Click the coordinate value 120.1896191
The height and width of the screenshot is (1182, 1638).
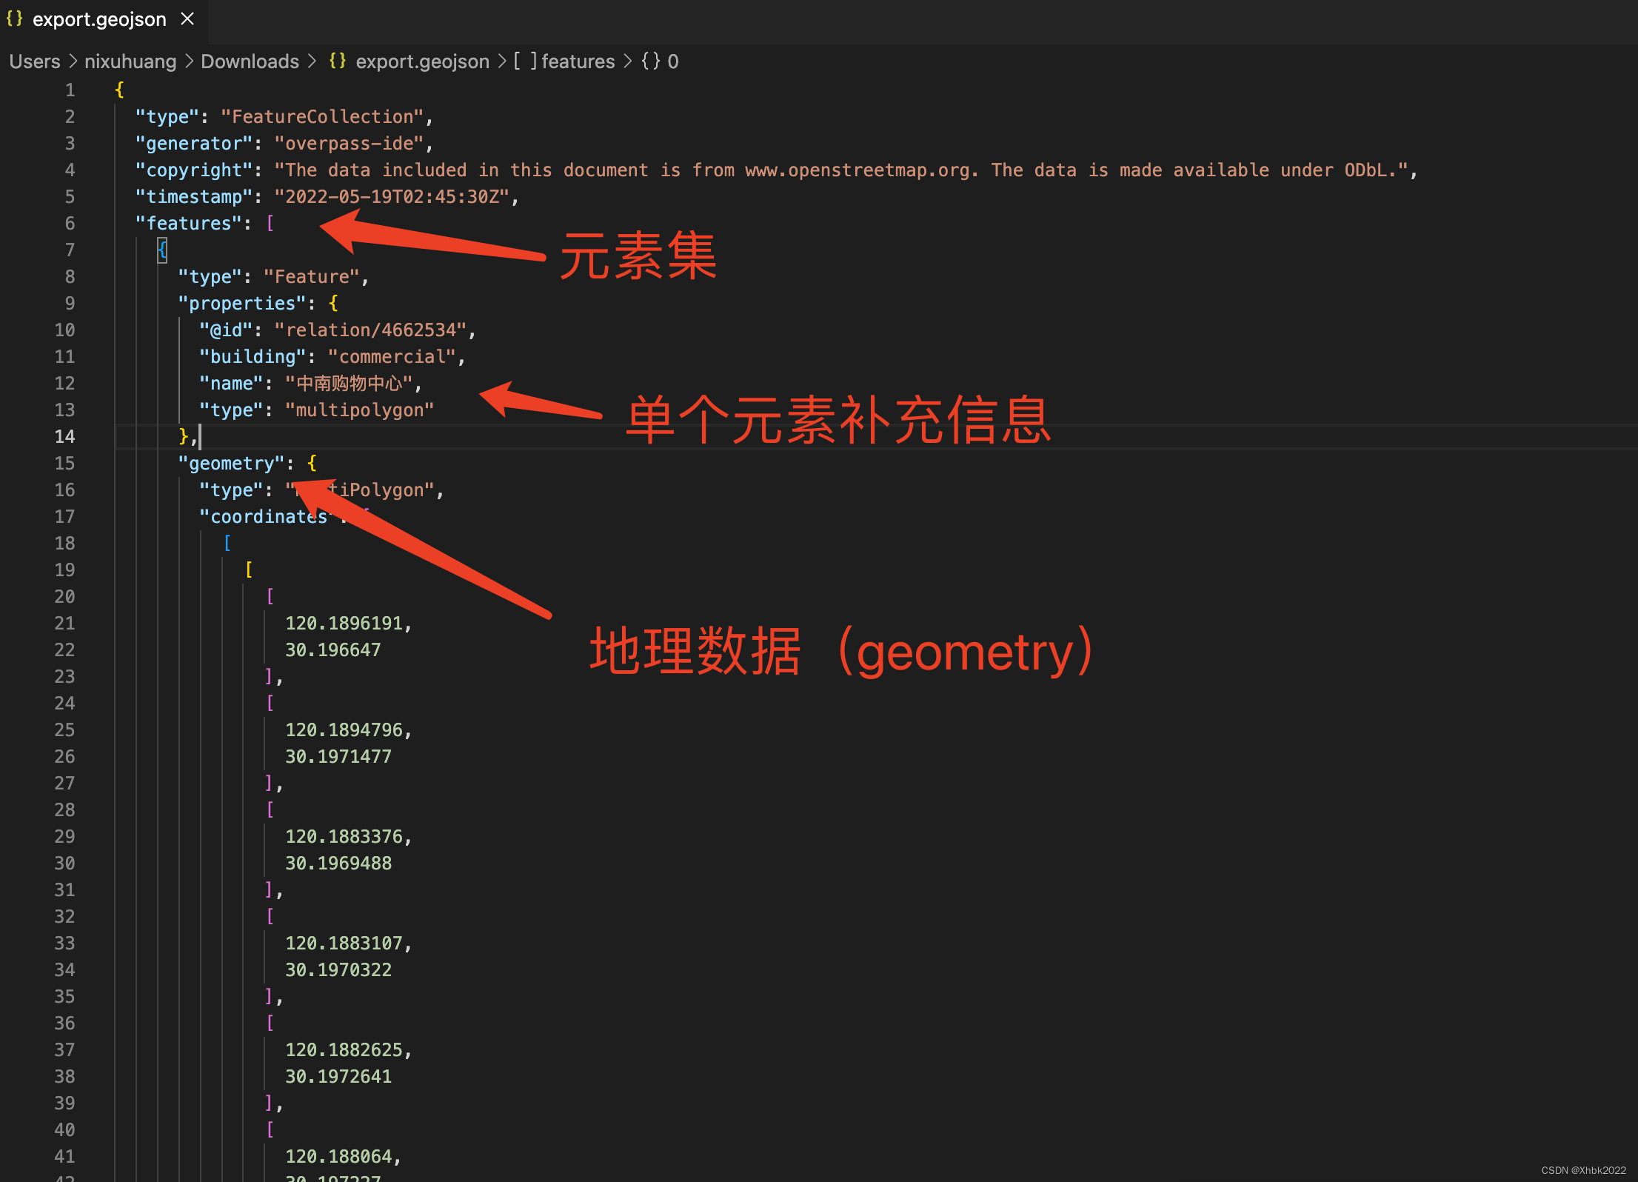point(344,624)
